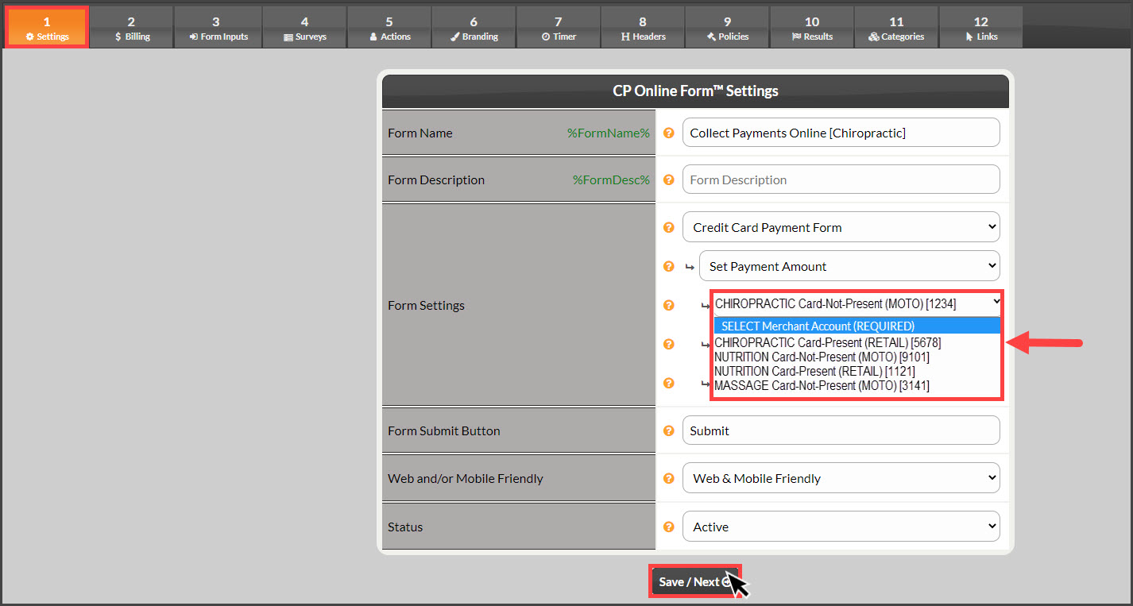Click the Web and/or Mobile Friendly label
1133x606 pixels.
click(466, 478)
